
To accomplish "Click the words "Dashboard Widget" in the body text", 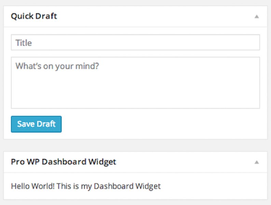I will click(x=127, y=186).
